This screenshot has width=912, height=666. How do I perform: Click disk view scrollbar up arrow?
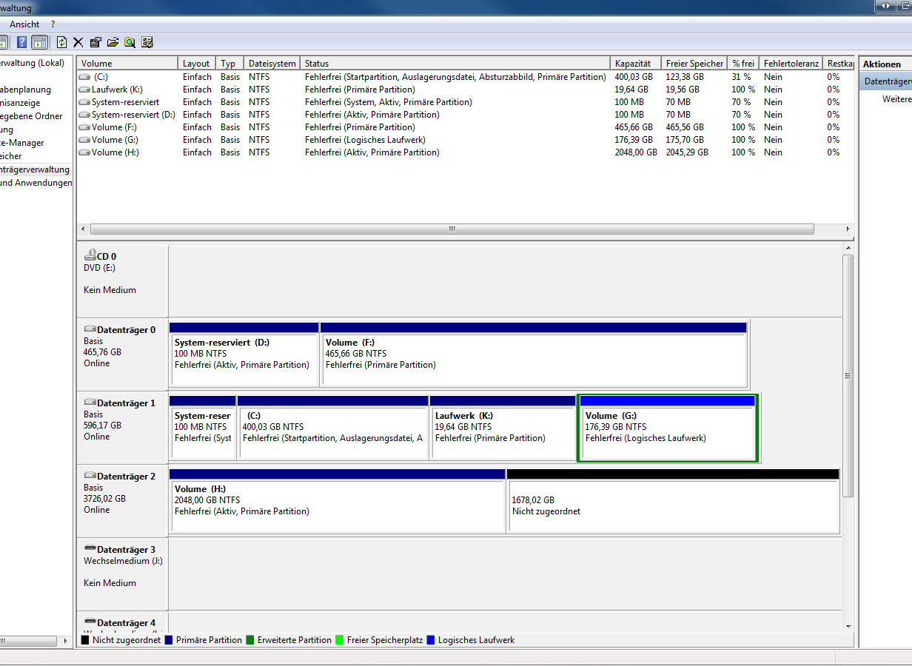pos(848,248)
